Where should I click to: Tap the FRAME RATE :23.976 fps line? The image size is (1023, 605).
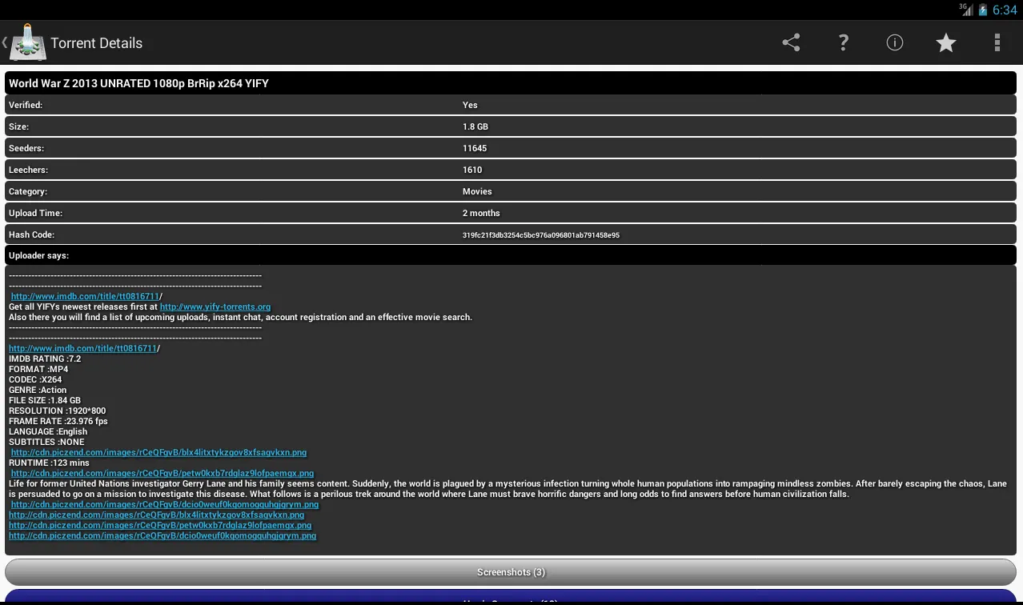point(58,421)
